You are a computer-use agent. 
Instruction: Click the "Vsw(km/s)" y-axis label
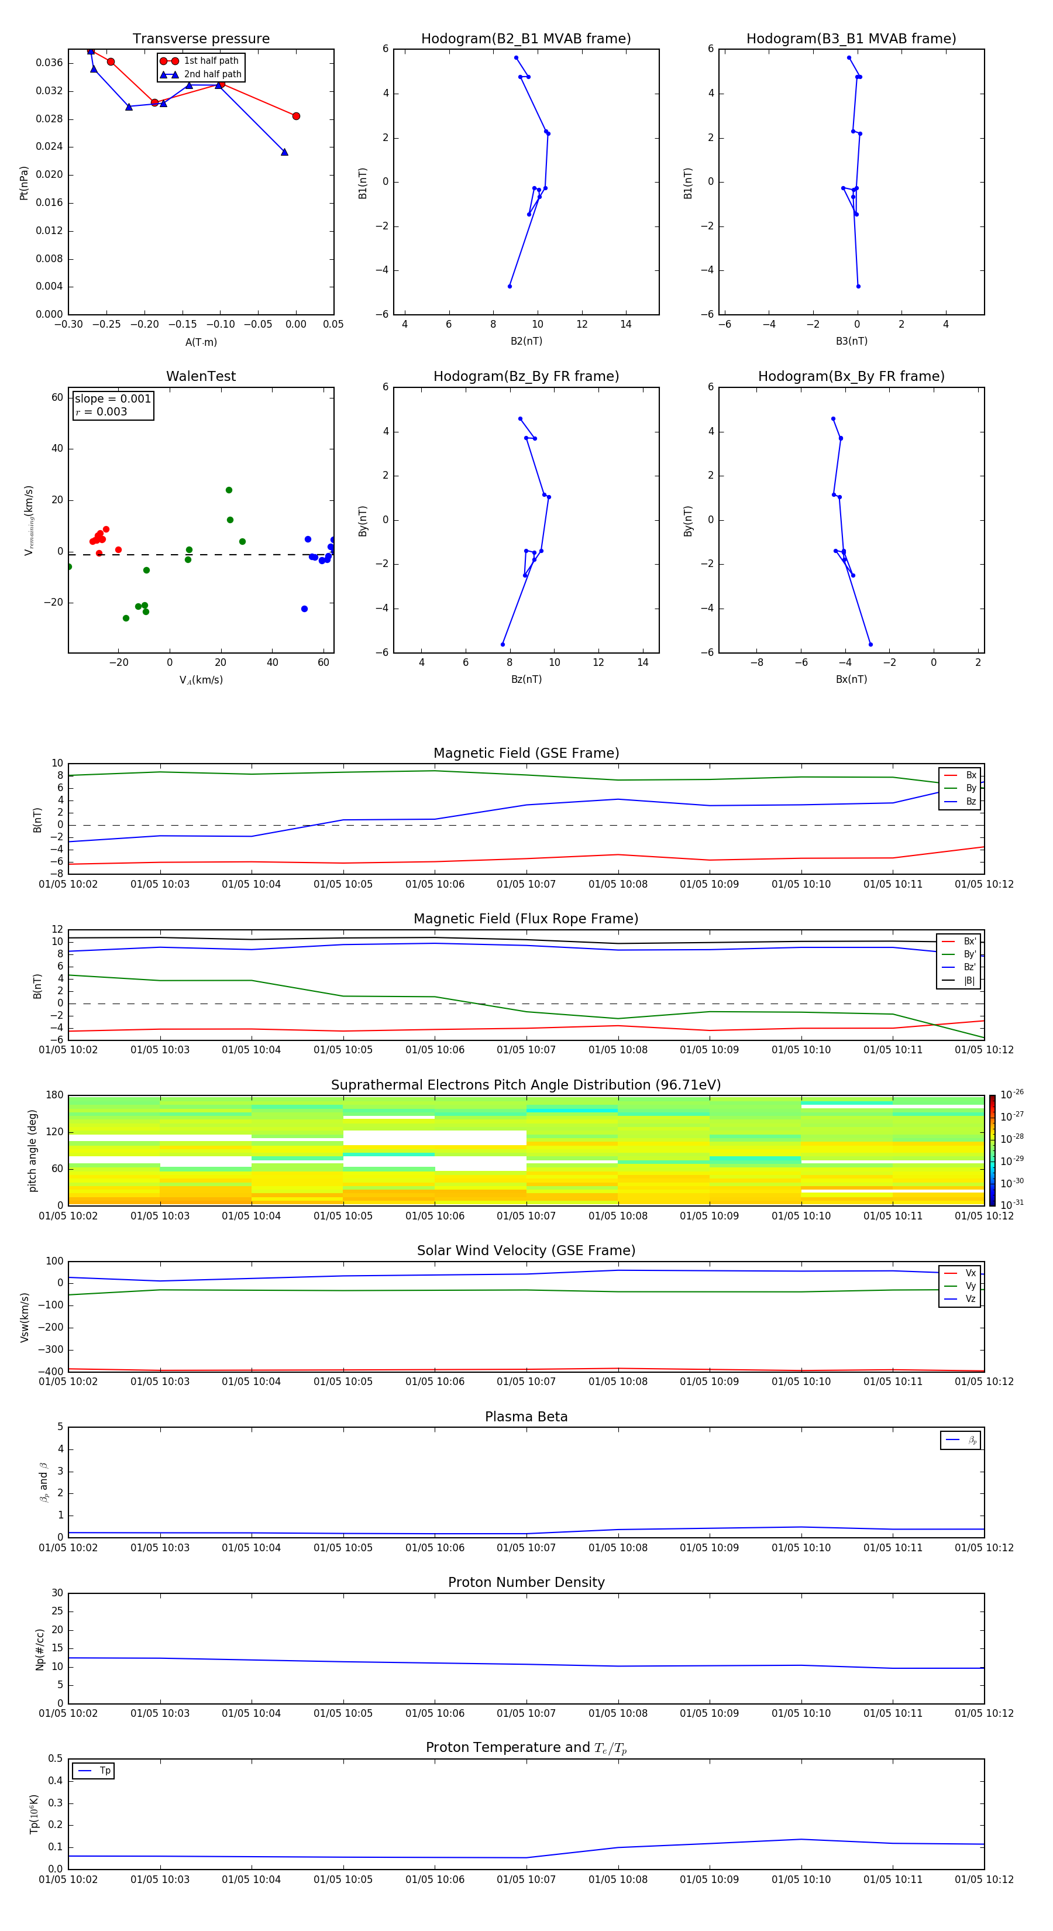click(24, 1317)
